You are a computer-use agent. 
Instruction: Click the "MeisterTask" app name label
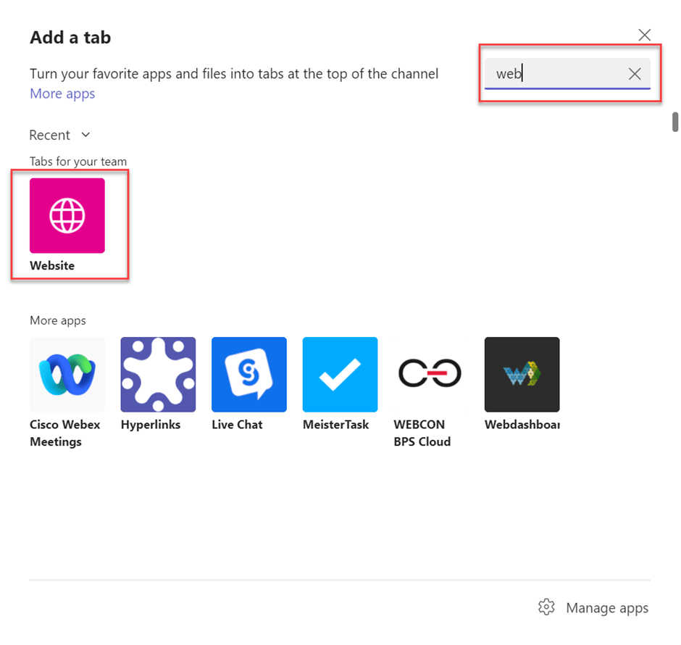pyautogui.click(x=336, y=425)
